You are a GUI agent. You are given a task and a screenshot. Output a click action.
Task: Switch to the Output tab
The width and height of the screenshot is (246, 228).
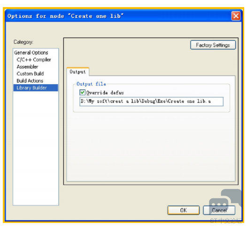point(77,72)
